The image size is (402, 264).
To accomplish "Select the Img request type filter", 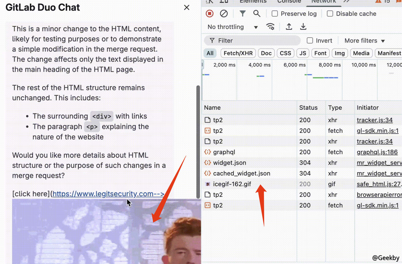I will pos(339,53).
